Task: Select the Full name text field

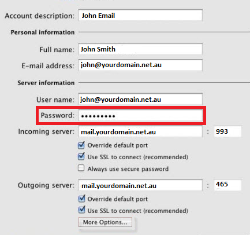Action: (x=140, y=49)
